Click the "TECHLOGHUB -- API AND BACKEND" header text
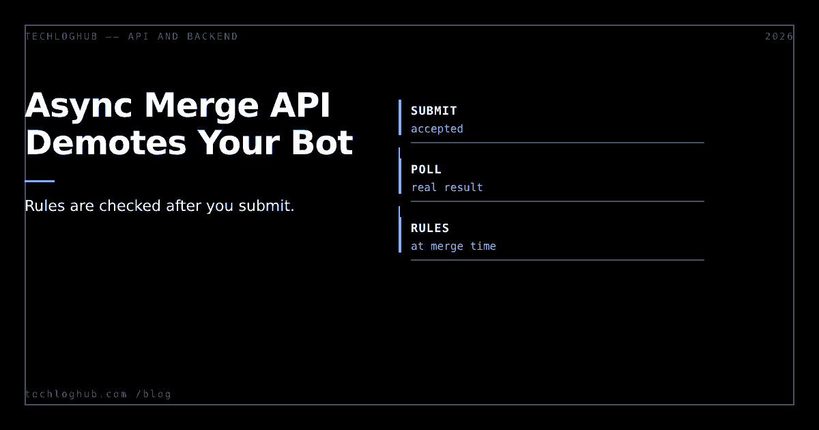Viewport: 819px width, 430px height. [131, 36]
